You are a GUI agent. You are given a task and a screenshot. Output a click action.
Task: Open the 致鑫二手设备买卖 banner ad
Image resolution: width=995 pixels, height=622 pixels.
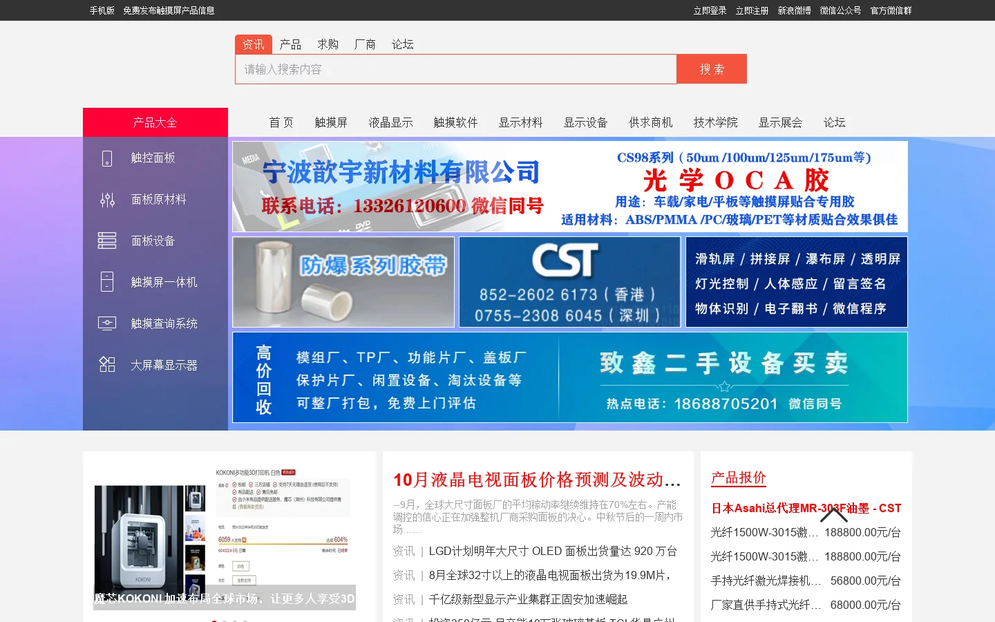tap(570, 377)
